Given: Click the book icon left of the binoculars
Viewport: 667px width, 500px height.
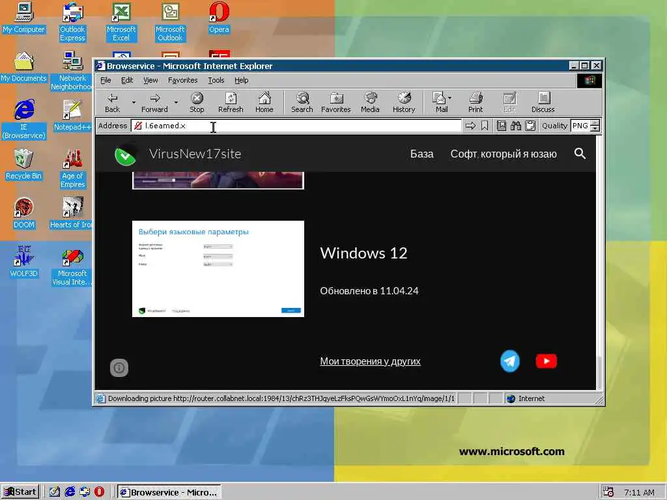Looking at the screenshot, I should pos(502,126).
